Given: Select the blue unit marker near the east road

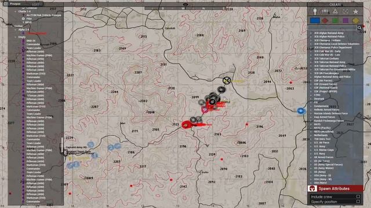Looking at the screenshot, I should tap(301, 111).
